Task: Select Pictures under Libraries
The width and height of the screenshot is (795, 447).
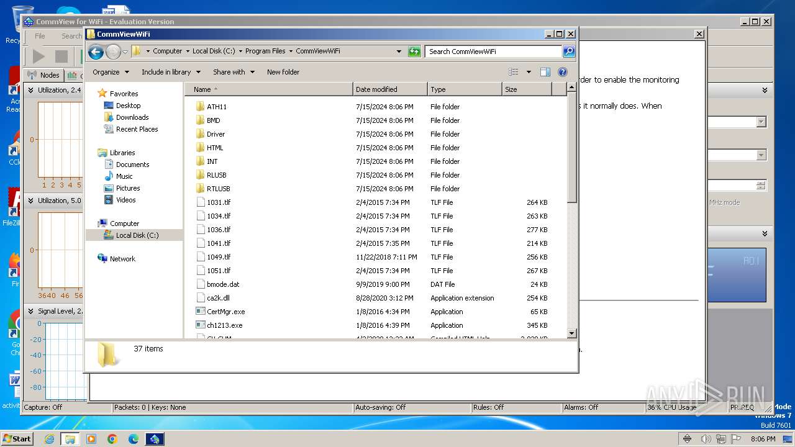Action: click(x=128, y=188)
